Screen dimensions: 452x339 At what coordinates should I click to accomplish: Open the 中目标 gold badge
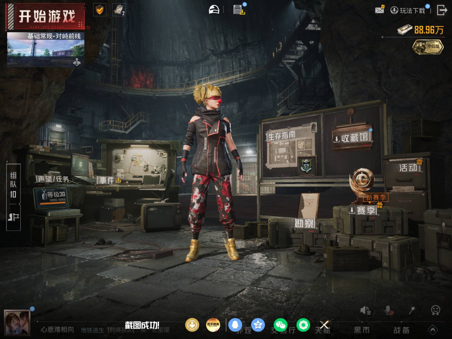coord(428,47)
